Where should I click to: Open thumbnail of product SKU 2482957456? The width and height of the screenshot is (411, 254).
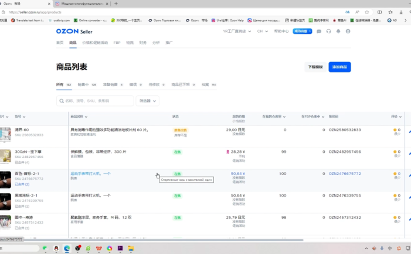pyautogui.click(x=5, y=156)
